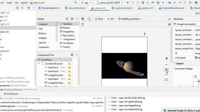
Task: Expand the Gradle console task dexBuilderDebug
Action: pyautogui.click(x=109, y=98)
